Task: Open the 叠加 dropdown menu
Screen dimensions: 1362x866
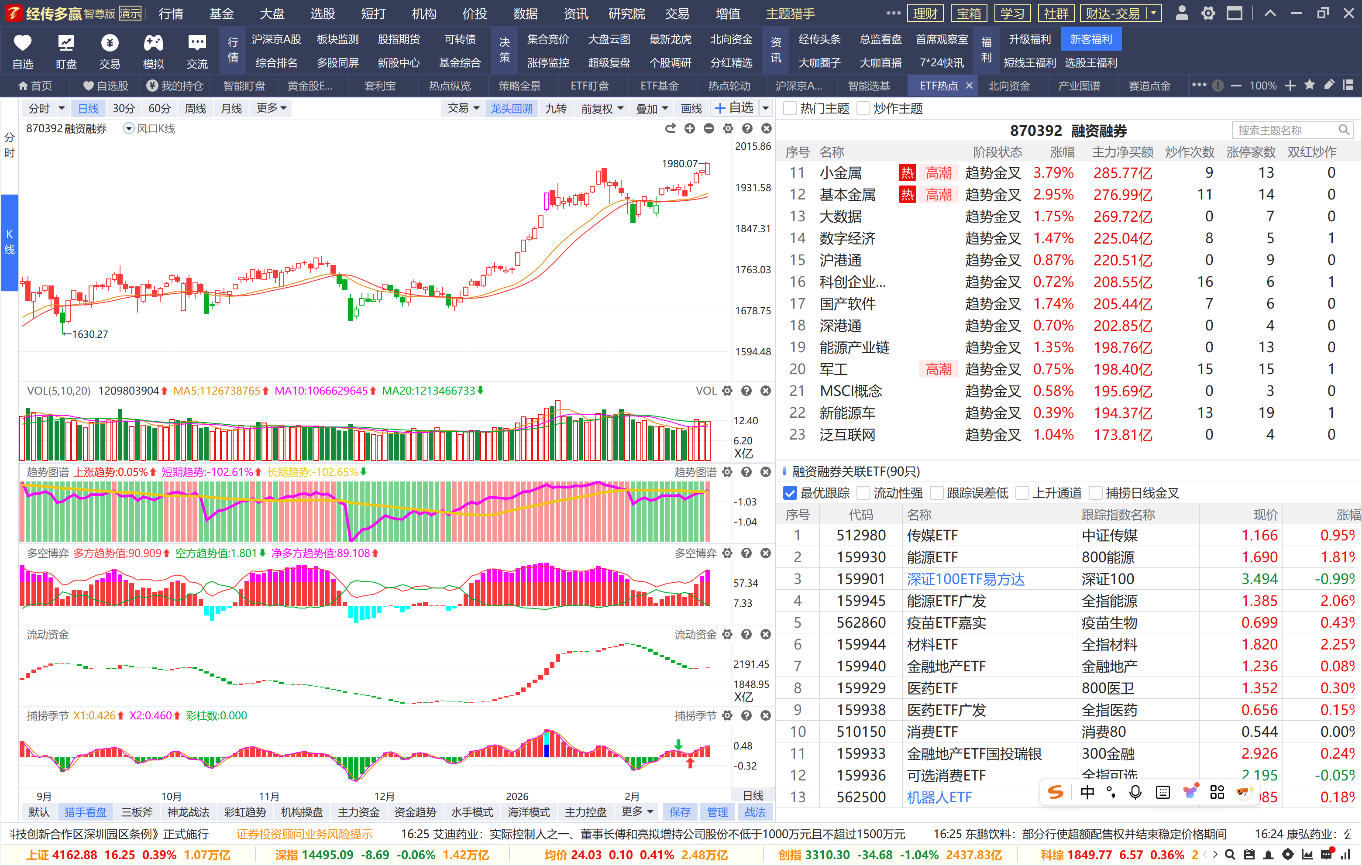Action: click(652, 109)
